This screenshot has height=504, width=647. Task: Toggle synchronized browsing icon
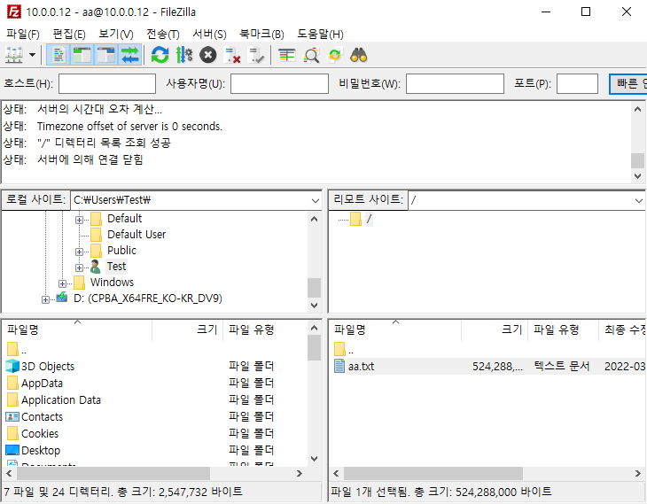(335, 55)
